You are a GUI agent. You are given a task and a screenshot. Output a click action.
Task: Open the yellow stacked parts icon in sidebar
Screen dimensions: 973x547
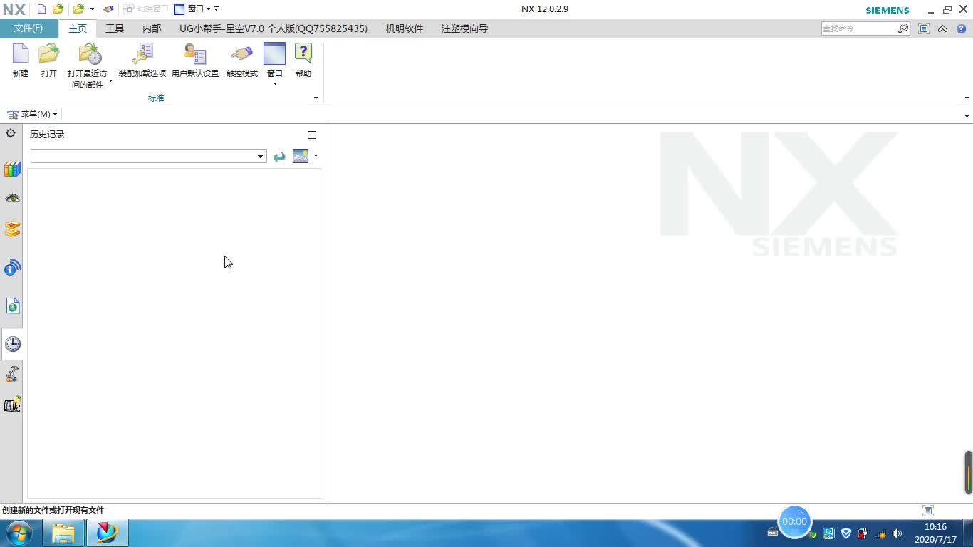point(12,229)
